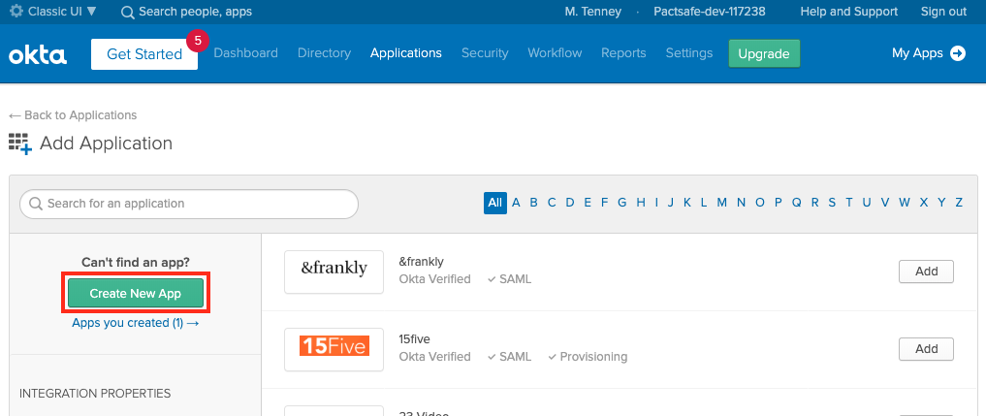The height and width of the screenshot is (416, 986).
Task: Filter applications by letter B
Action: 534,203
